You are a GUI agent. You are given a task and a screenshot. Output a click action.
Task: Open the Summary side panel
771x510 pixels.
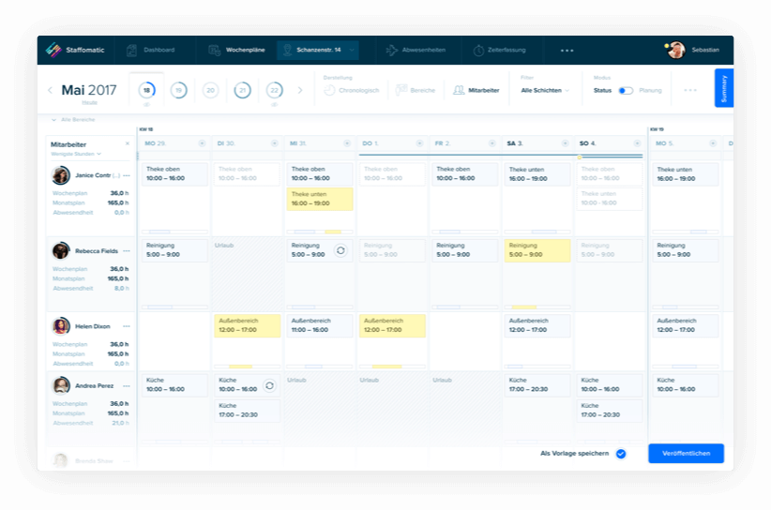724,88
